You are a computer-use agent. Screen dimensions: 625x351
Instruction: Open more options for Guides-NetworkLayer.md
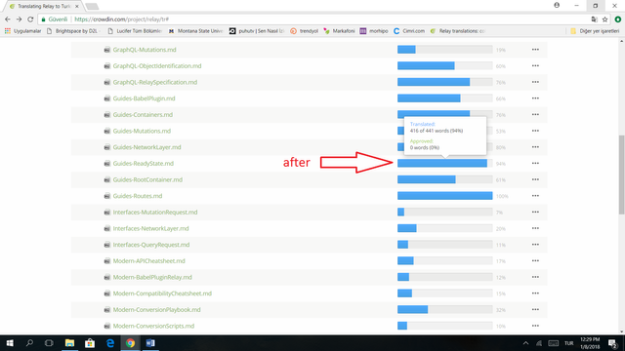point(535,147)
